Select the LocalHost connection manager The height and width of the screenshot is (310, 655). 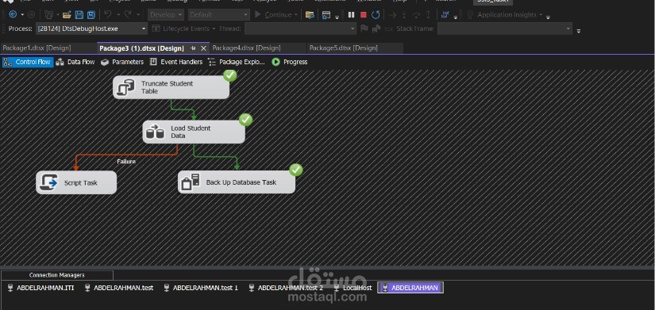coord(353,288)
